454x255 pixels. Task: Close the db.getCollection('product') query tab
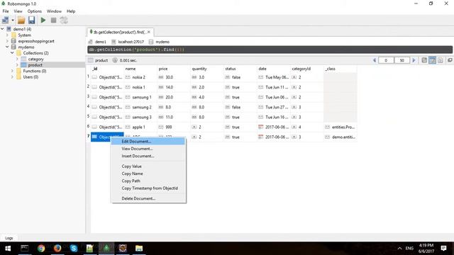pyautogui.click(x=149, y=32)
